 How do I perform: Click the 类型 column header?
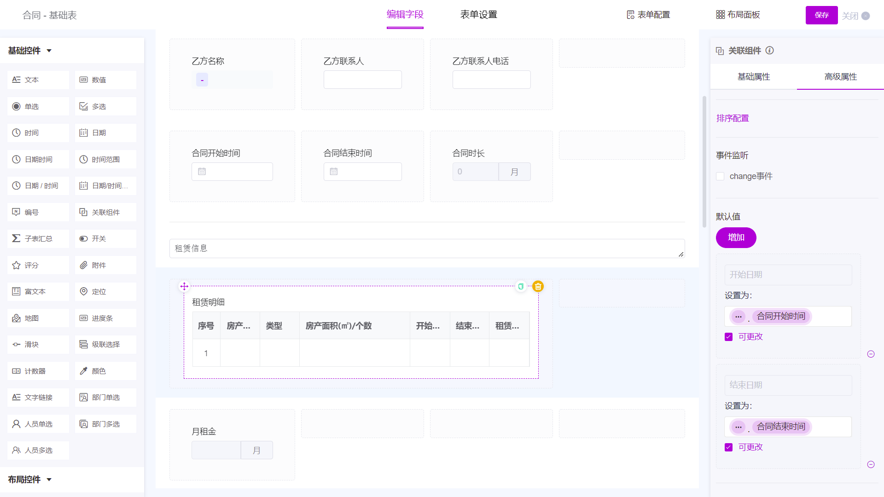coord(280,326)
